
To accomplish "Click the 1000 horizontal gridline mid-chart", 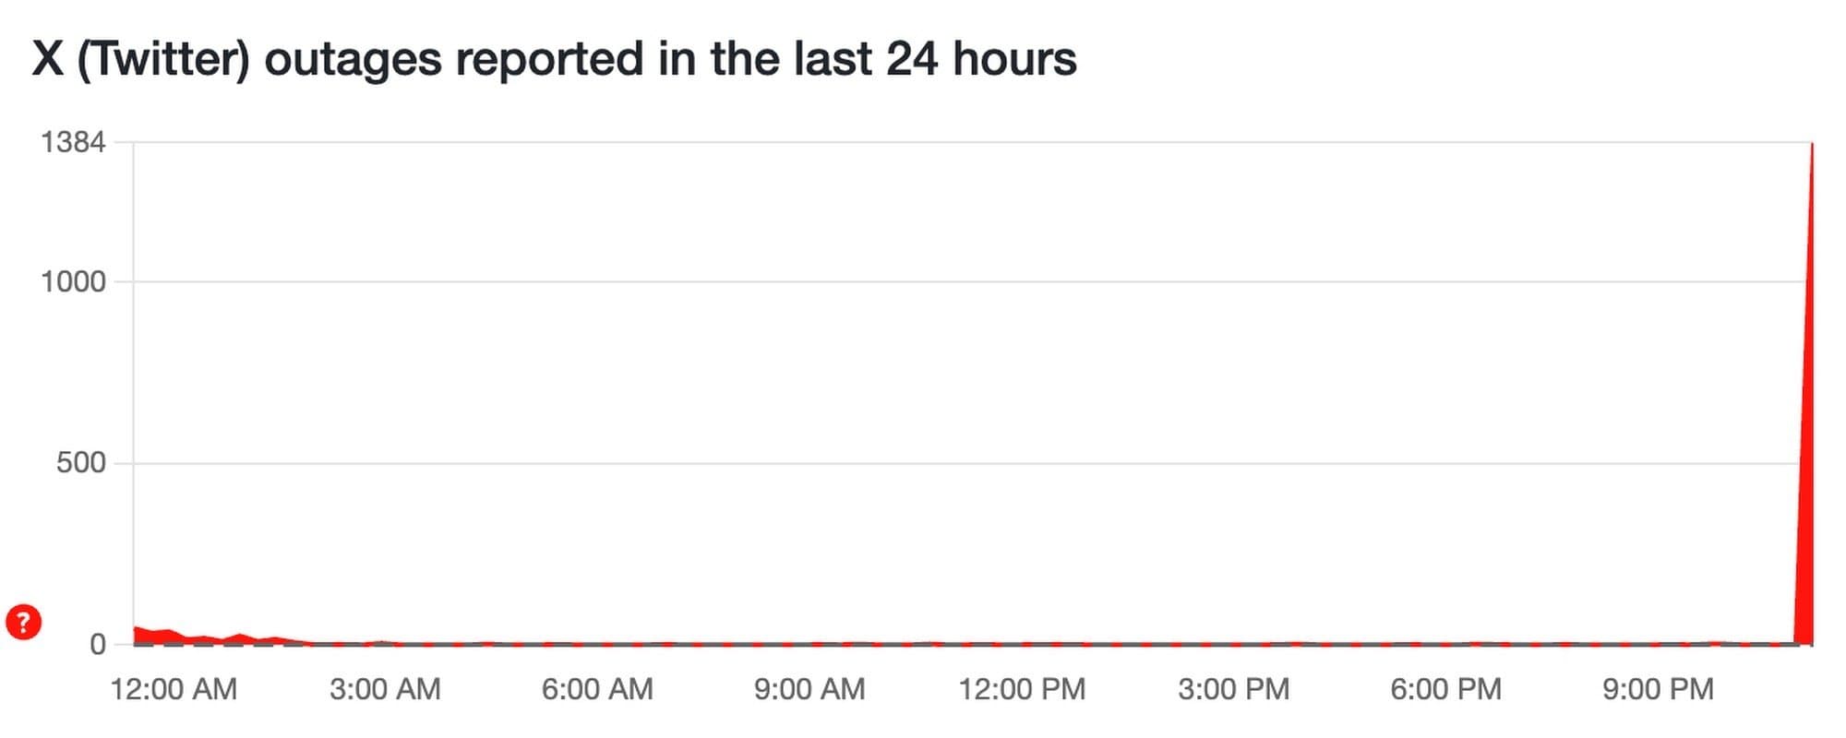I will [x=969, y=281].
